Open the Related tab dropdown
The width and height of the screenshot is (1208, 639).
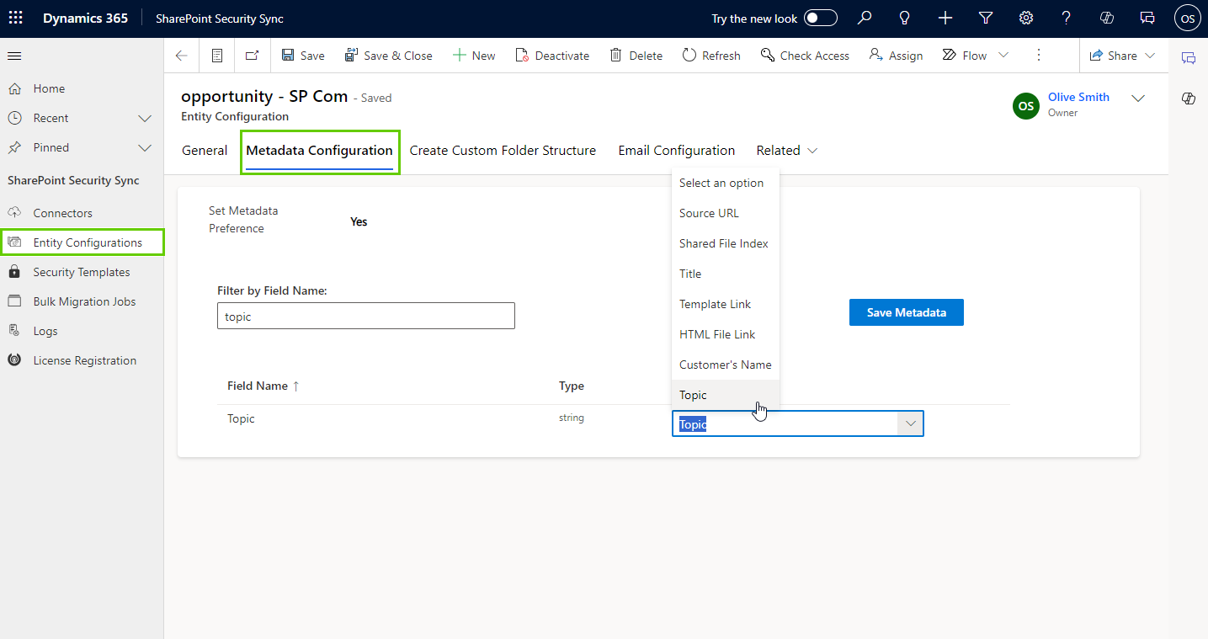pyautogui.click(x=786, y=151)
